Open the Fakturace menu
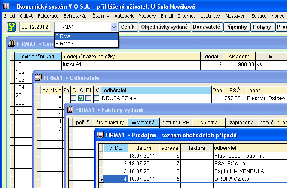Screen dimensions: 287x188 (47, 16)
